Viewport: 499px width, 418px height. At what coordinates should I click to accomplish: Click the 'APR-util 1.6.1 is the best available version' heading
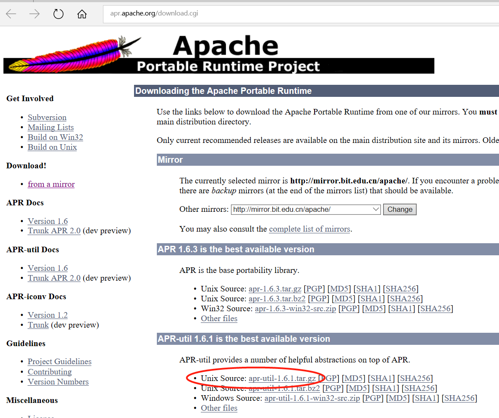pos(244,339)
